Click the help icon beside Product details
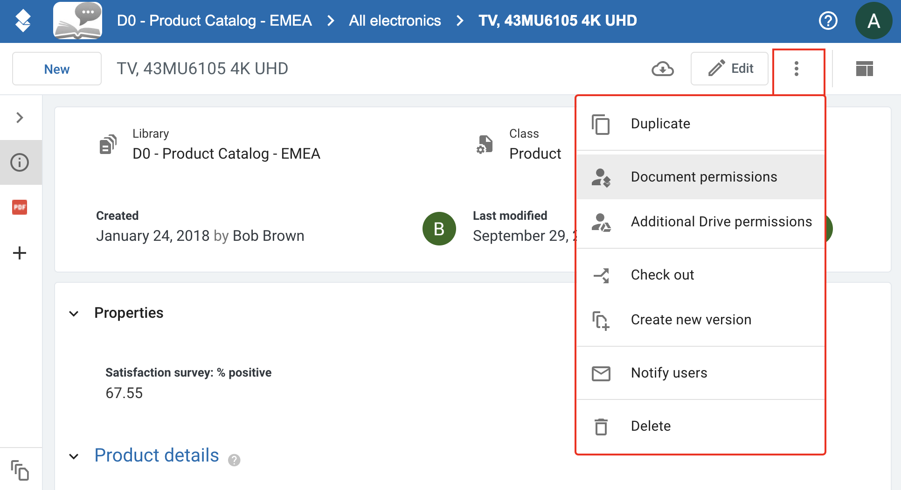 pyautogui.click(x=234, y=460)
